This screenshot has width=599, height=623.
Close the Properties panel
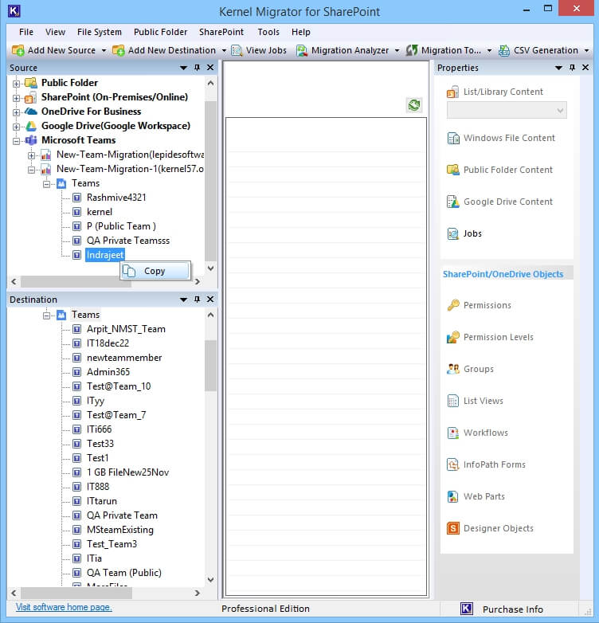pyautogui.click(x=585, y=68)
